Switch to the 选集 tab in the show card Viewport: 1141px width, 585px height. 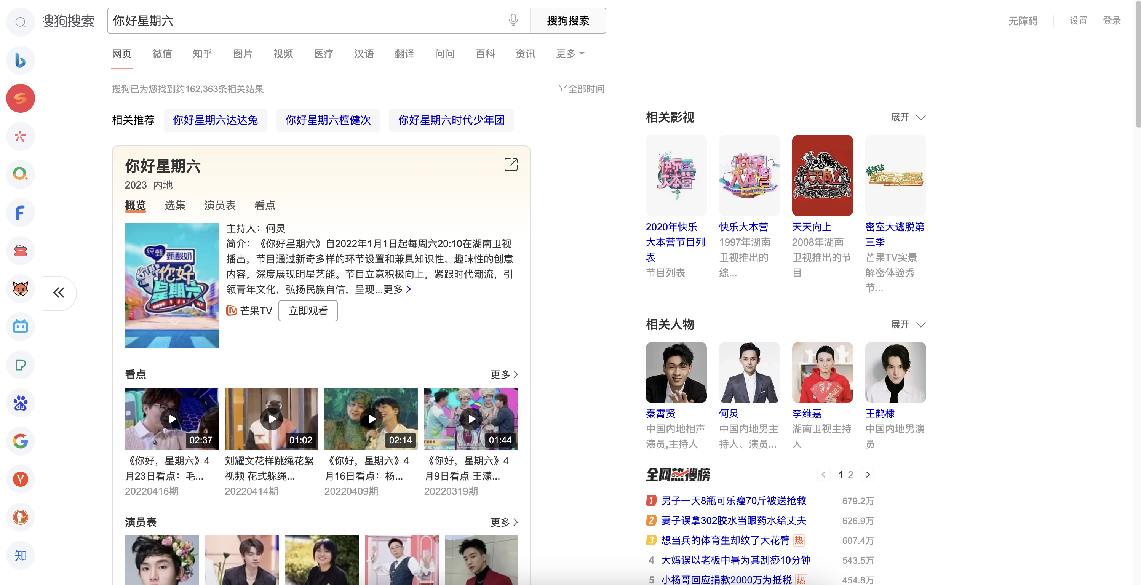click(x=174, y=205)
